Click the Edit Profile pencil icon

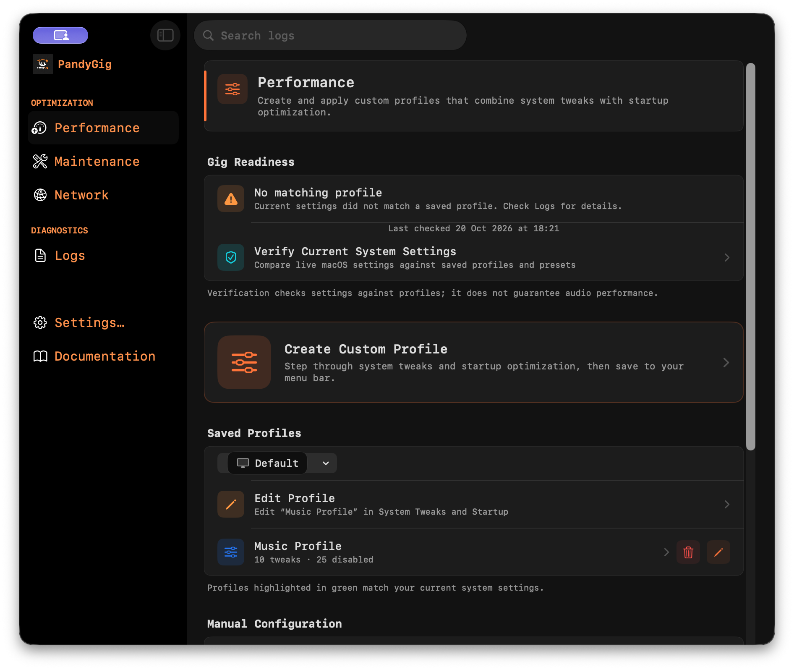231,504
